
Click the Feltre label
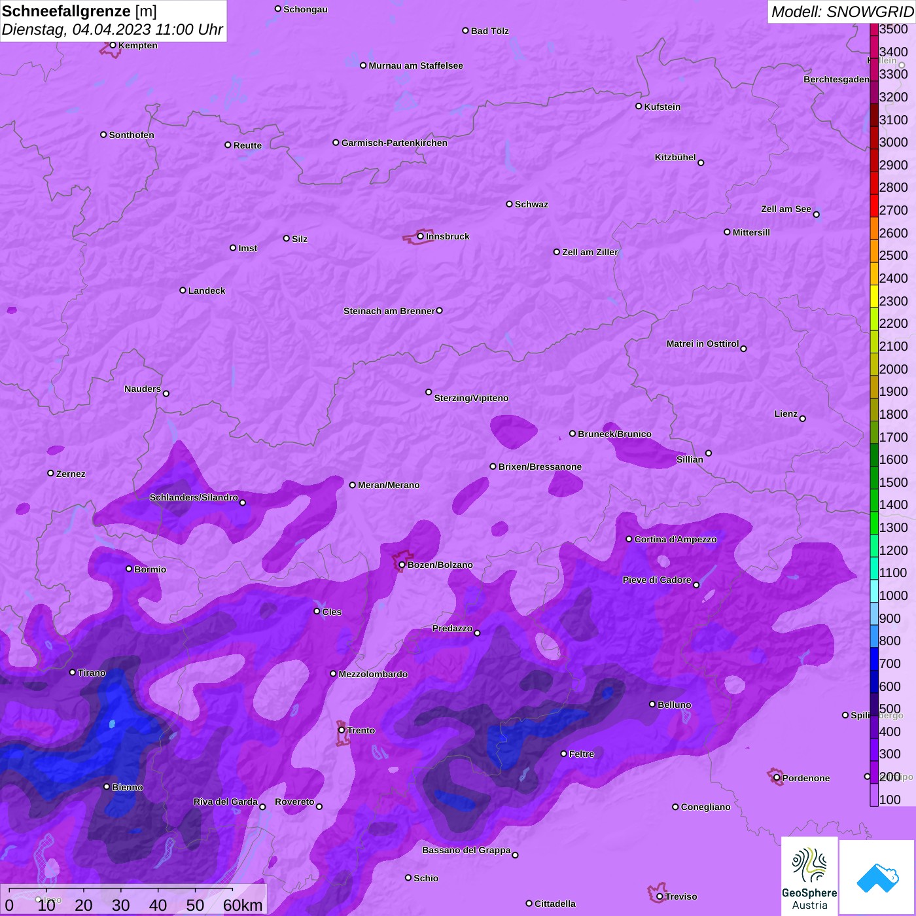[x=582, y=754]
